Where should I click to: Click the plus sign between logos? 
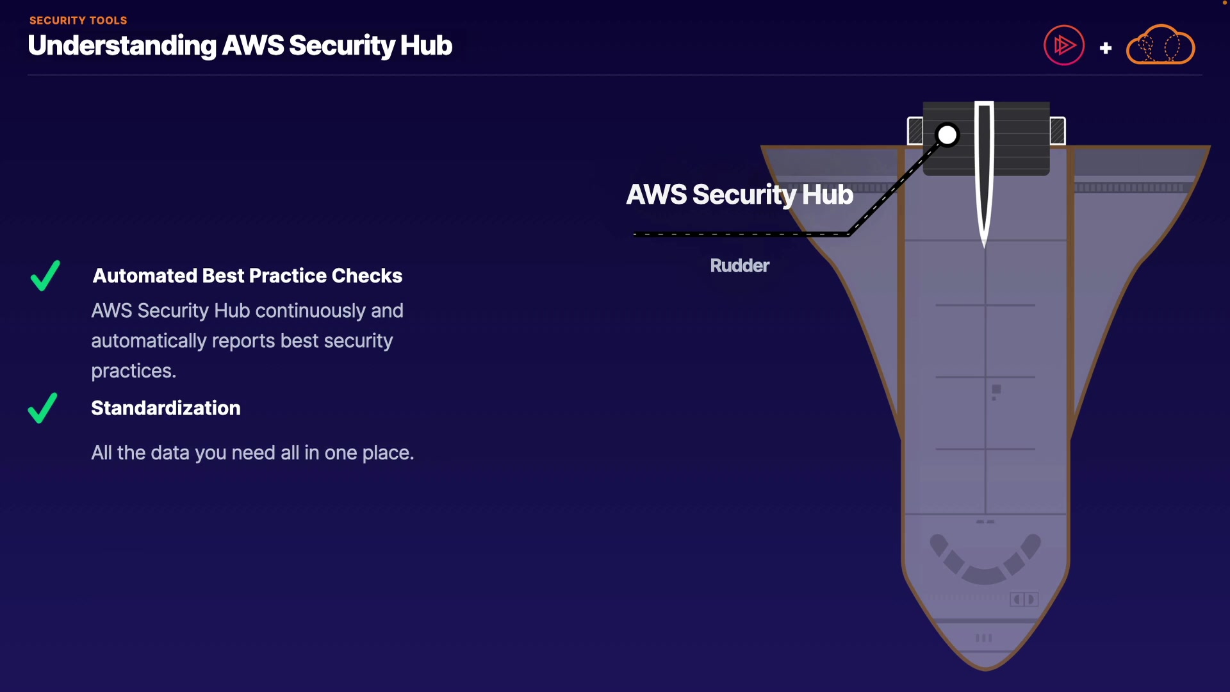1105,48
